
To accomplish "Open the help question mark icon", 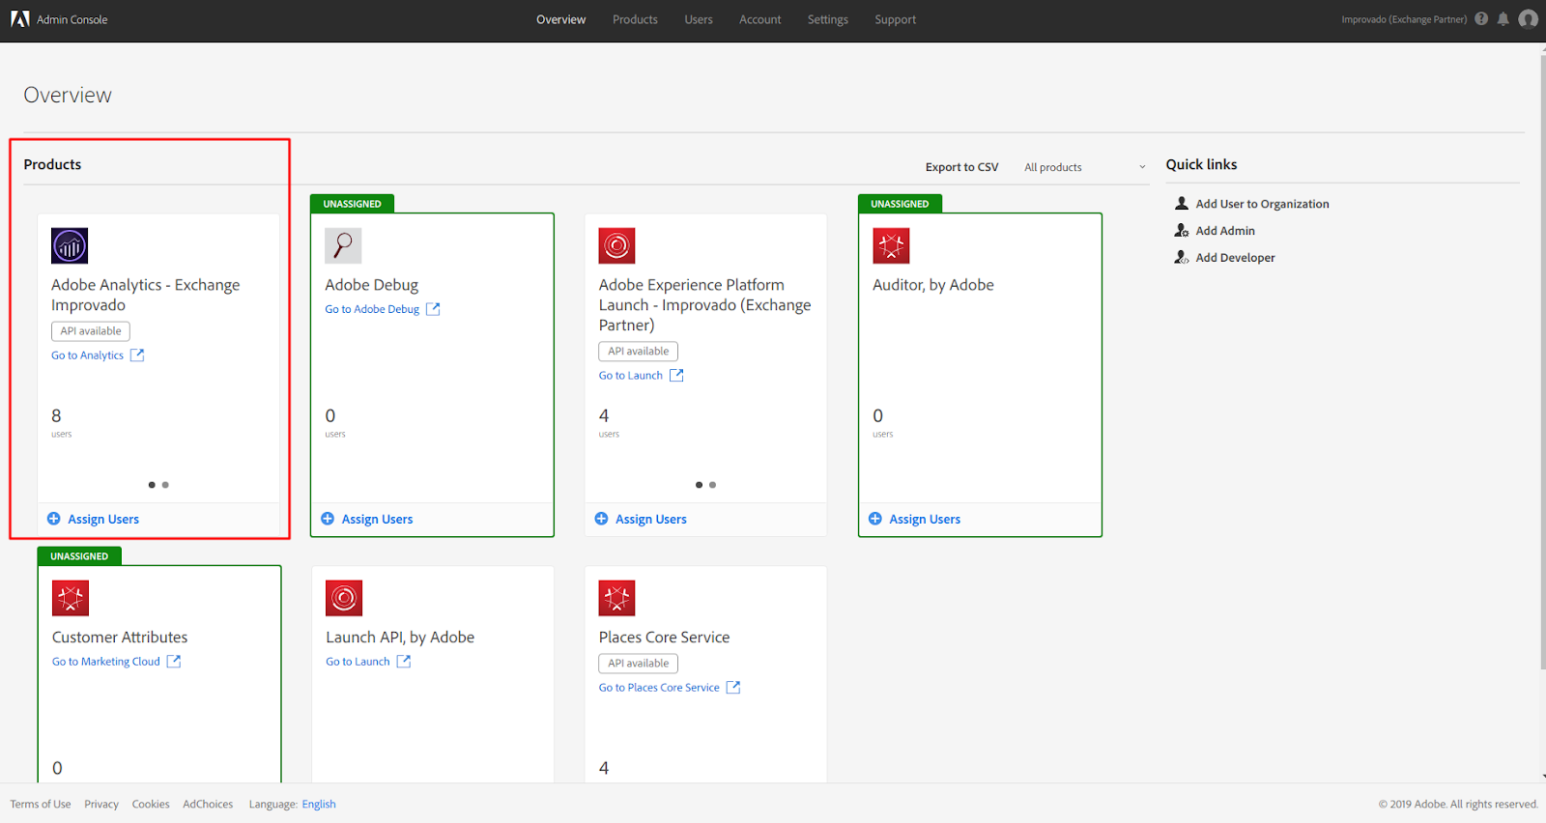I will [x=1481, y=18].
